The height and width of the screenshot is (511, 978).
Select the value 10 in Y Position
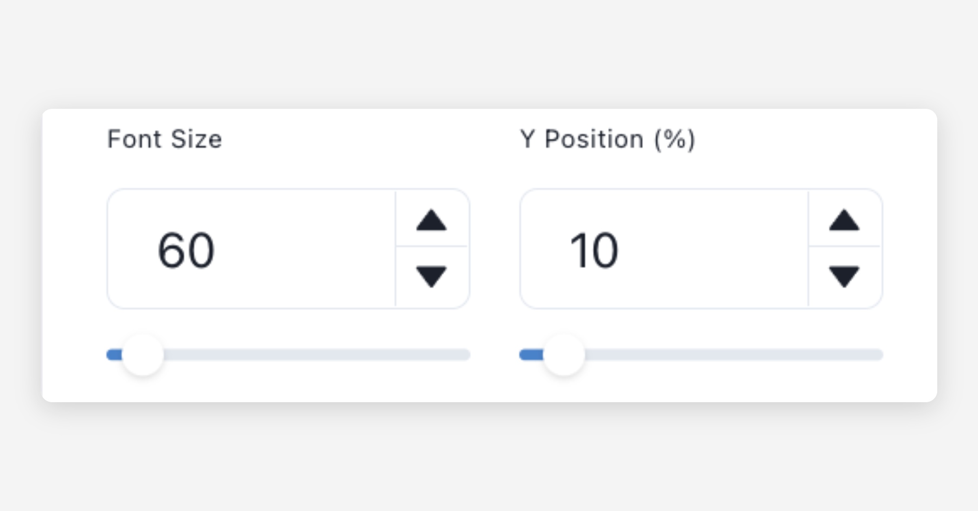pyautogui.click(x=594, y=250)
